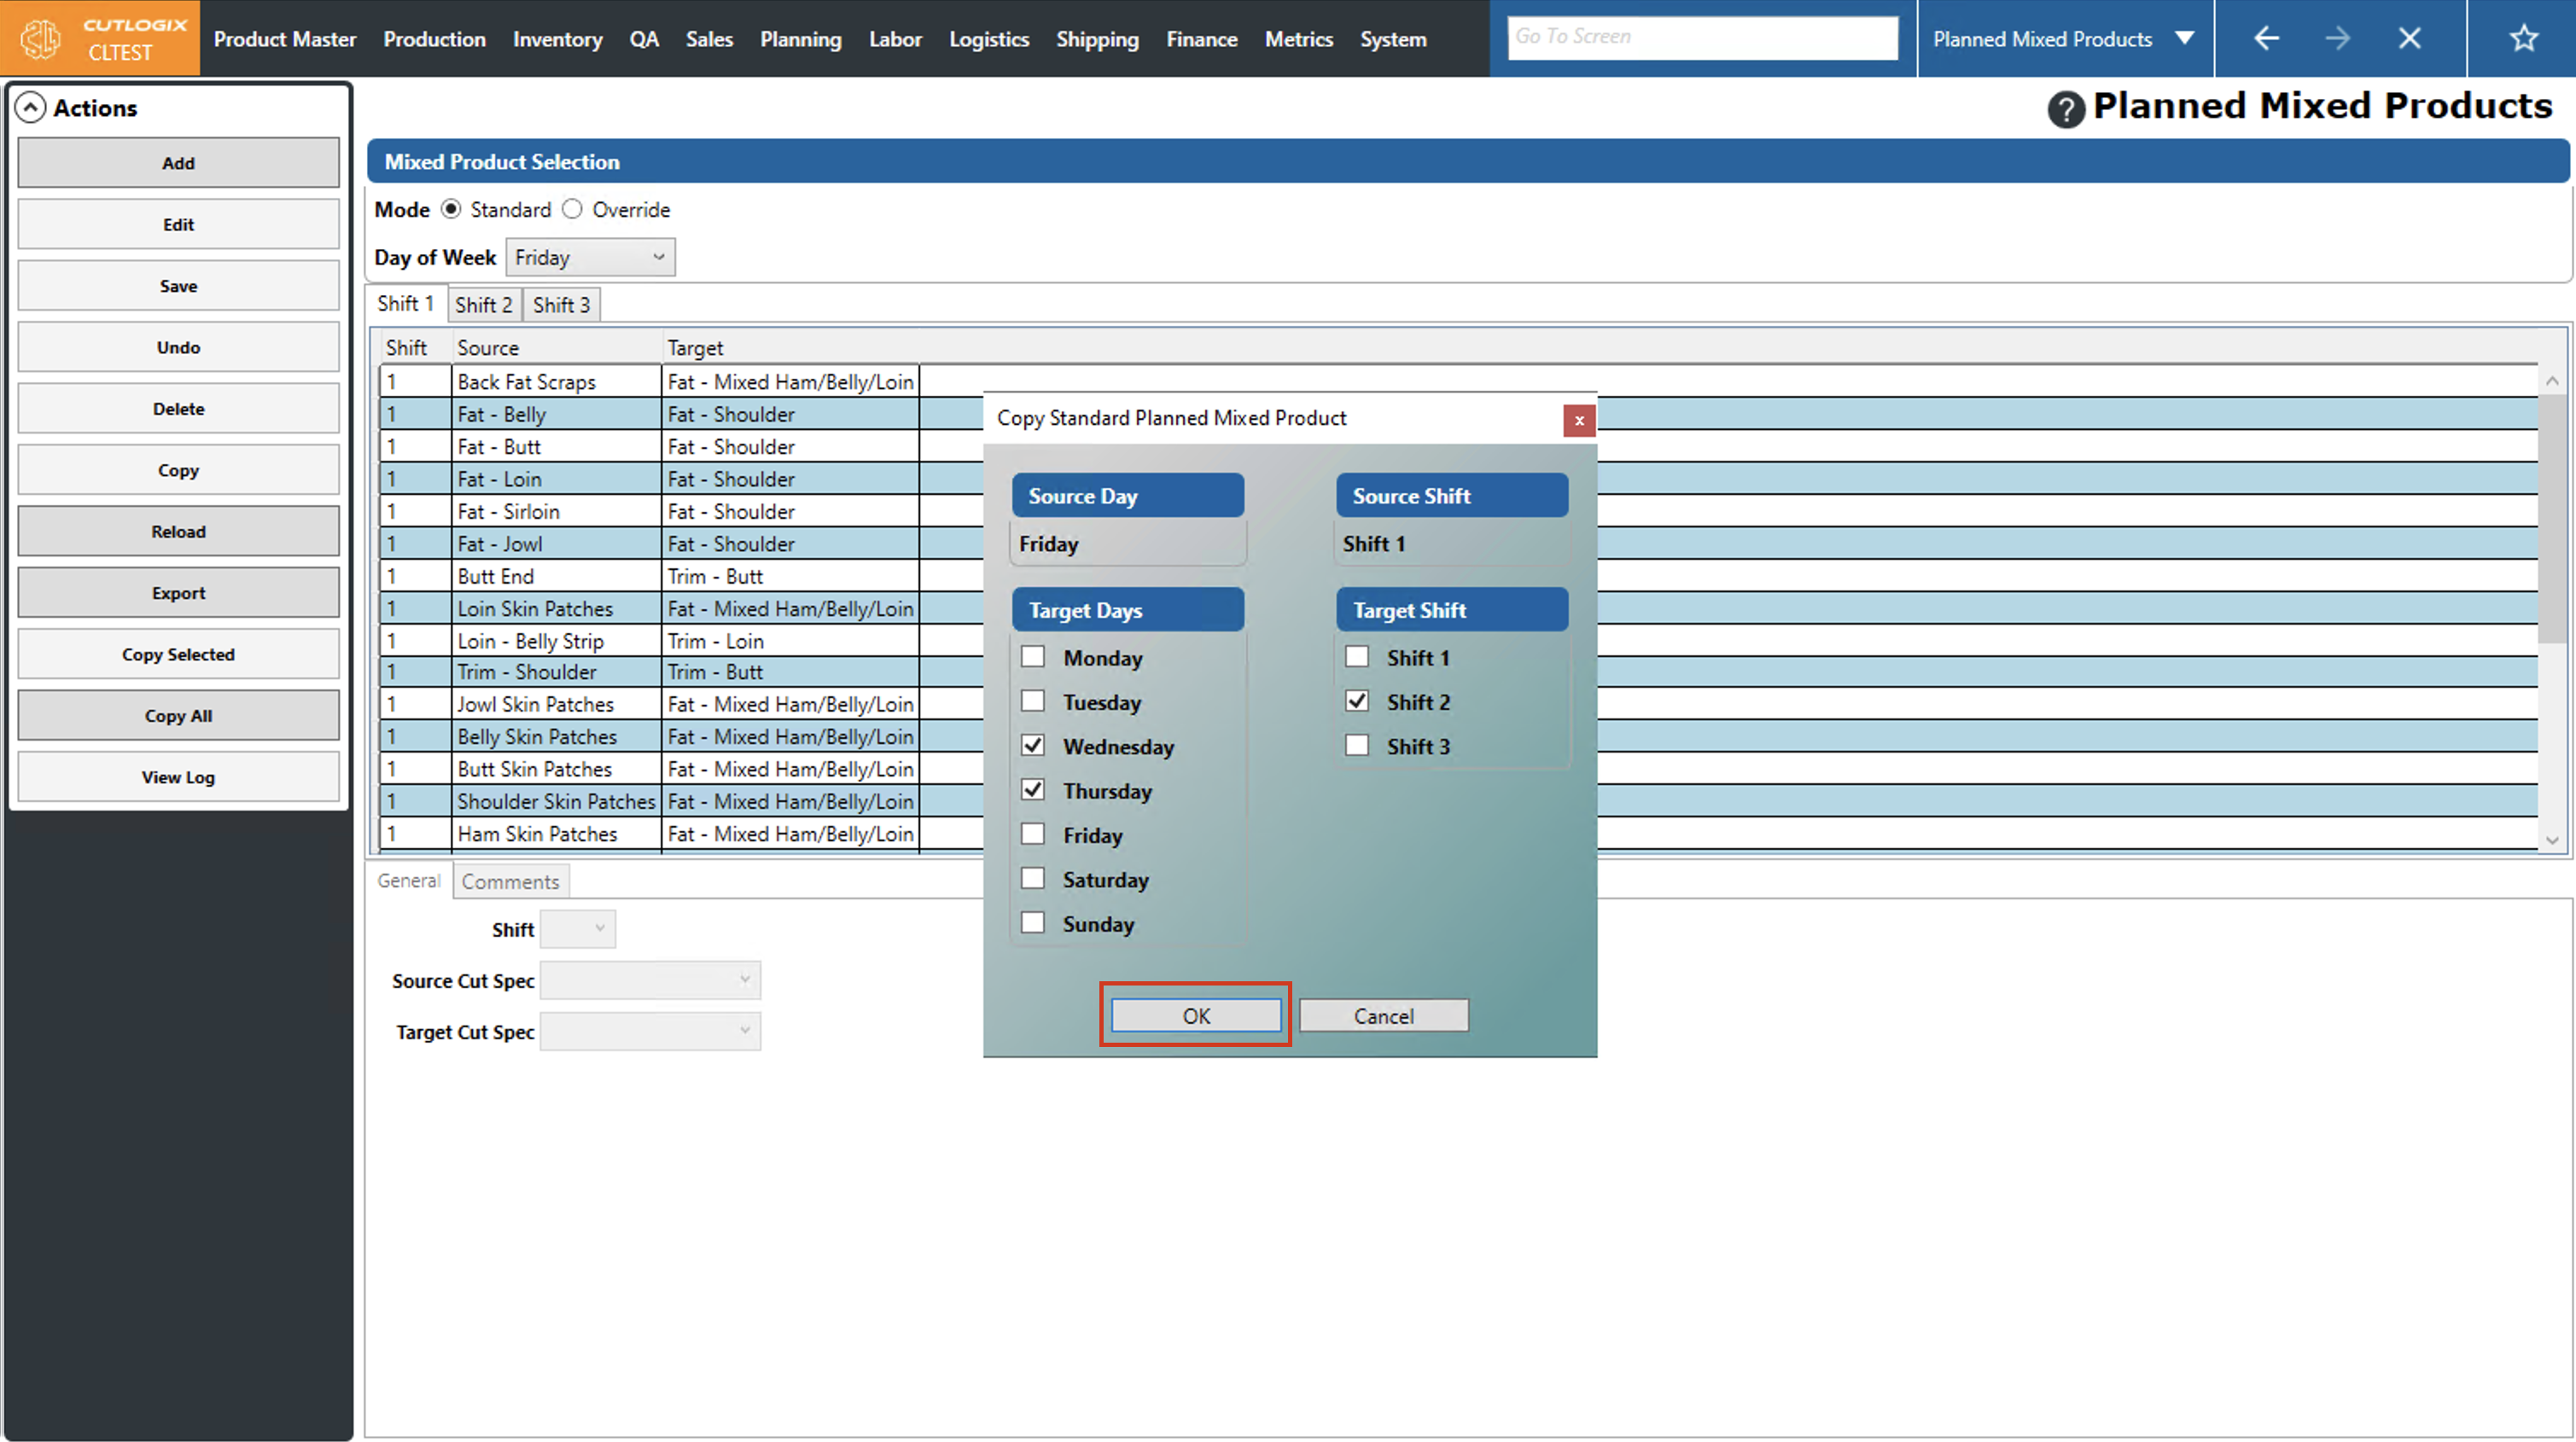Open the Day of Week dropdown
The width and height of the screenshot is (2576, 1442).
tap(590, 257)
